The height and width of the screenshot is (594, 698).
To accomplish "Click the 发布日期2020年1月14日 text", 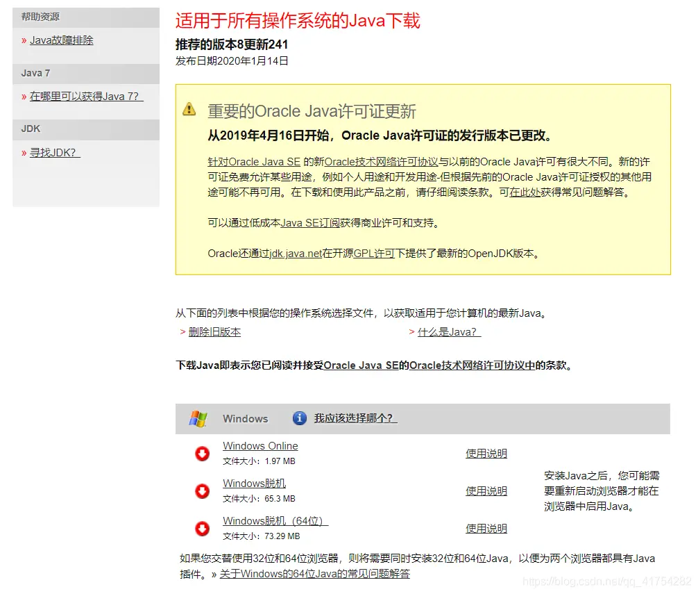I will [x=232, y=61].
